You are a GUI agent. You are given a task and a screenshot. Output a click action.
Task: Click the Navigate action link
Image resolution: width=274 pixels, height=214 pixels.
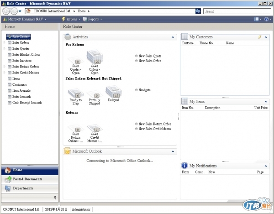tap(143, 90)
